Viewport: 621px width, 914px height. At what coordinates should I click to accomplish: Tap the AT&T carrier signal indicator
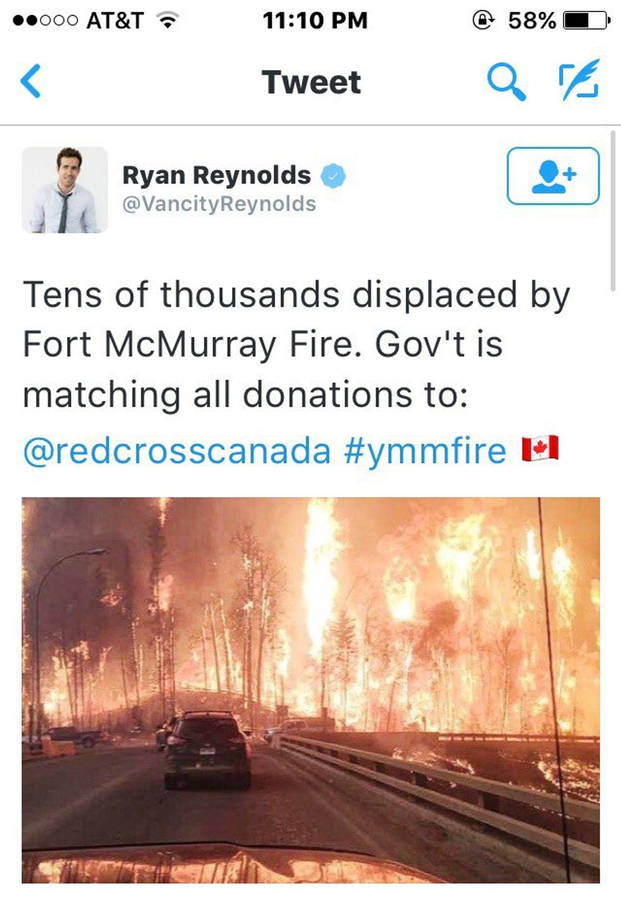click(x=78, y=20)
